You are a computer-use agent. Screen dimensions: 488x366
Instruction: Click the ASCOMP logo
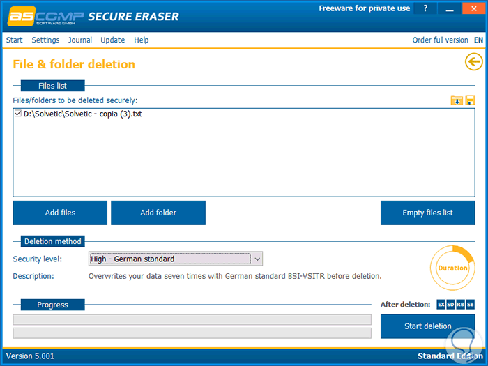tap(46, 16)
